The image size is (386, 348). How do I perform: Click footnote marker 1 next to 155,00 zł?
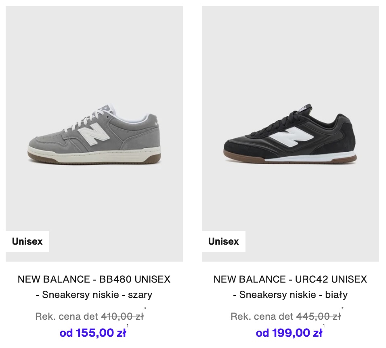click(128, 326)
